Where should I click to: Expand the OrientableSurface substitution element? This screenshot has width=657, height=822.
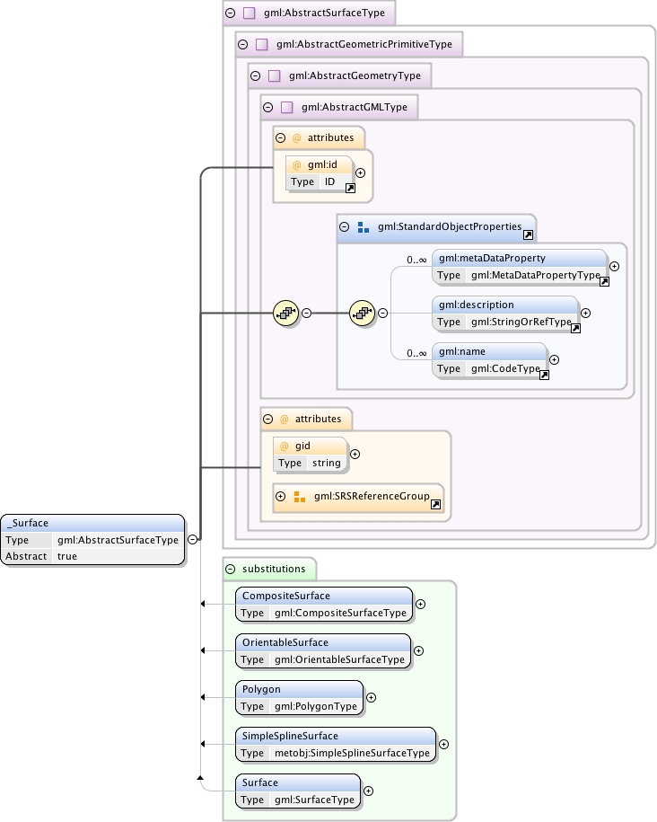click(418, 650)
